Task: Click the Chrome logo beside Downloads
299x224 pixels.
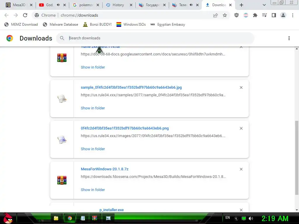Action: (x=10, y=38)
